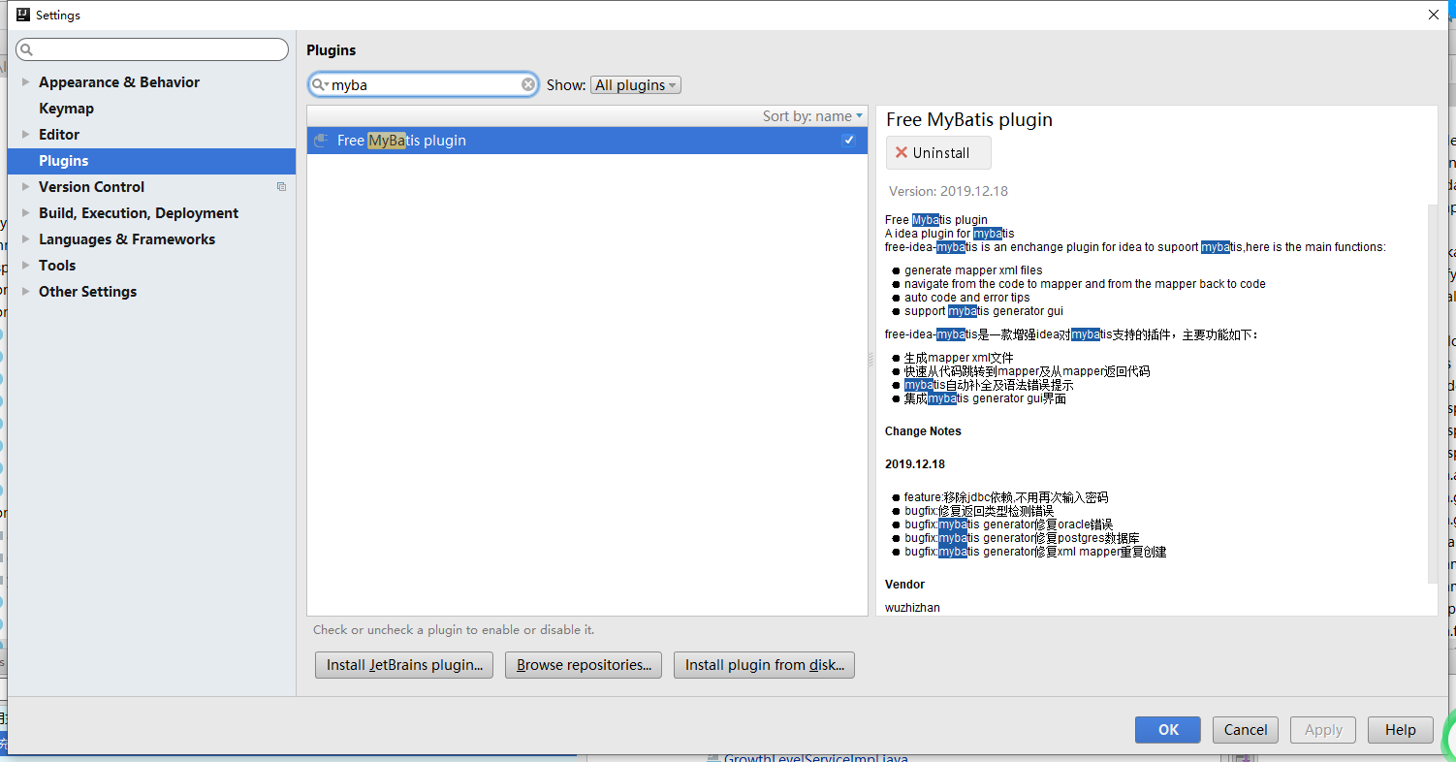Expand Build, Execution, Deployment section
Viewport: 1456px width, 762px height.
(25, 213)
